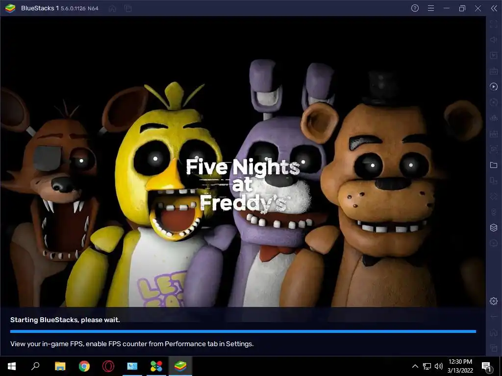The width and height of the screenshot is (502, 376).
Task: Open system volume in the tray
Action: pyautogui.click(x=439, y=366)
